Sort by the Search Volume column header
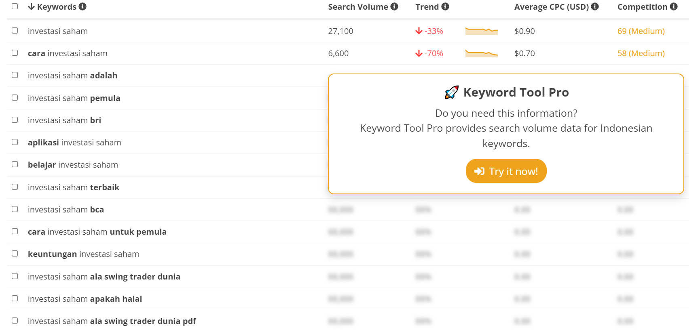Screen dimensions: 700x330 coord(358,7)
